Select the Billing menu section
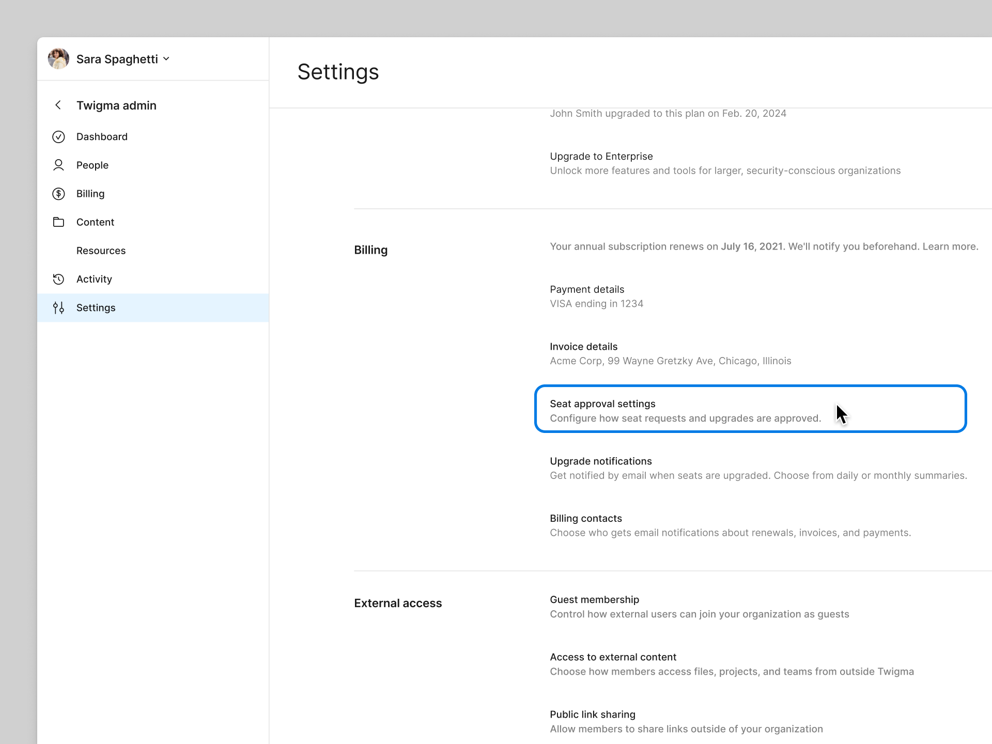This screenshot has width=992, height=744. point(88,193)
